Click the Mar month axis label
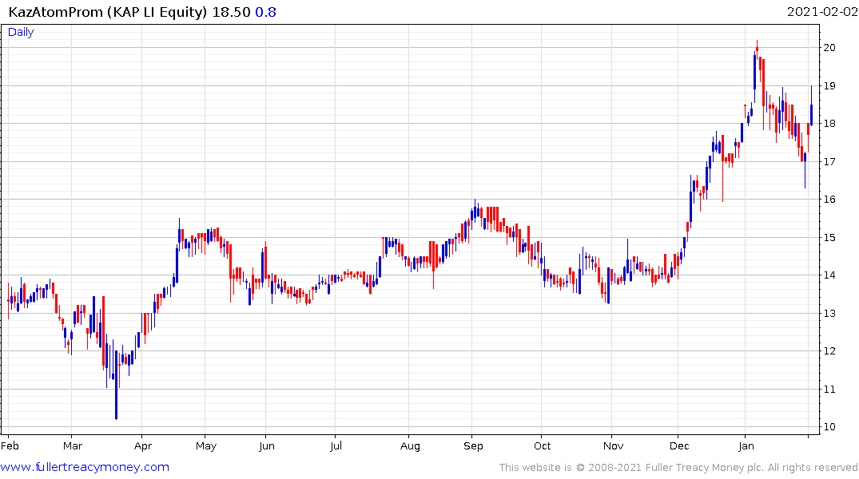This screenshot has height=479, width=859. 72,445
